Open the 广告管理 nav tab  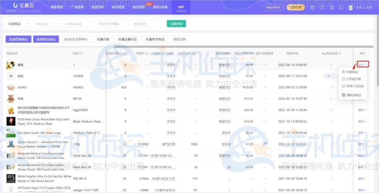77,7
